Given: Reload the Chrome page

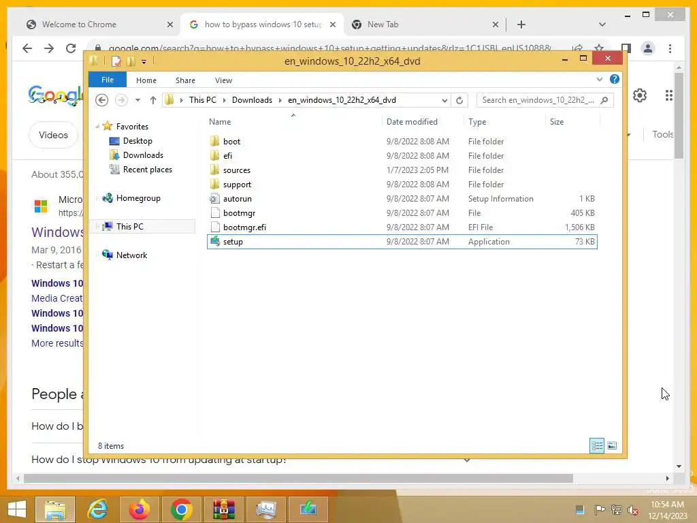Looking at the screenshot, I should (71, 48).
